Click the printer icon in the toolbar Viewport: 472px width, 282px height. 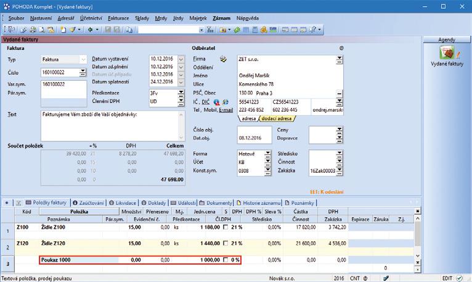point(33,30)
